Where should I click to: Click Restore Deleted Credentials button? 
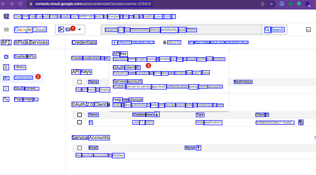tap(218, 42)
